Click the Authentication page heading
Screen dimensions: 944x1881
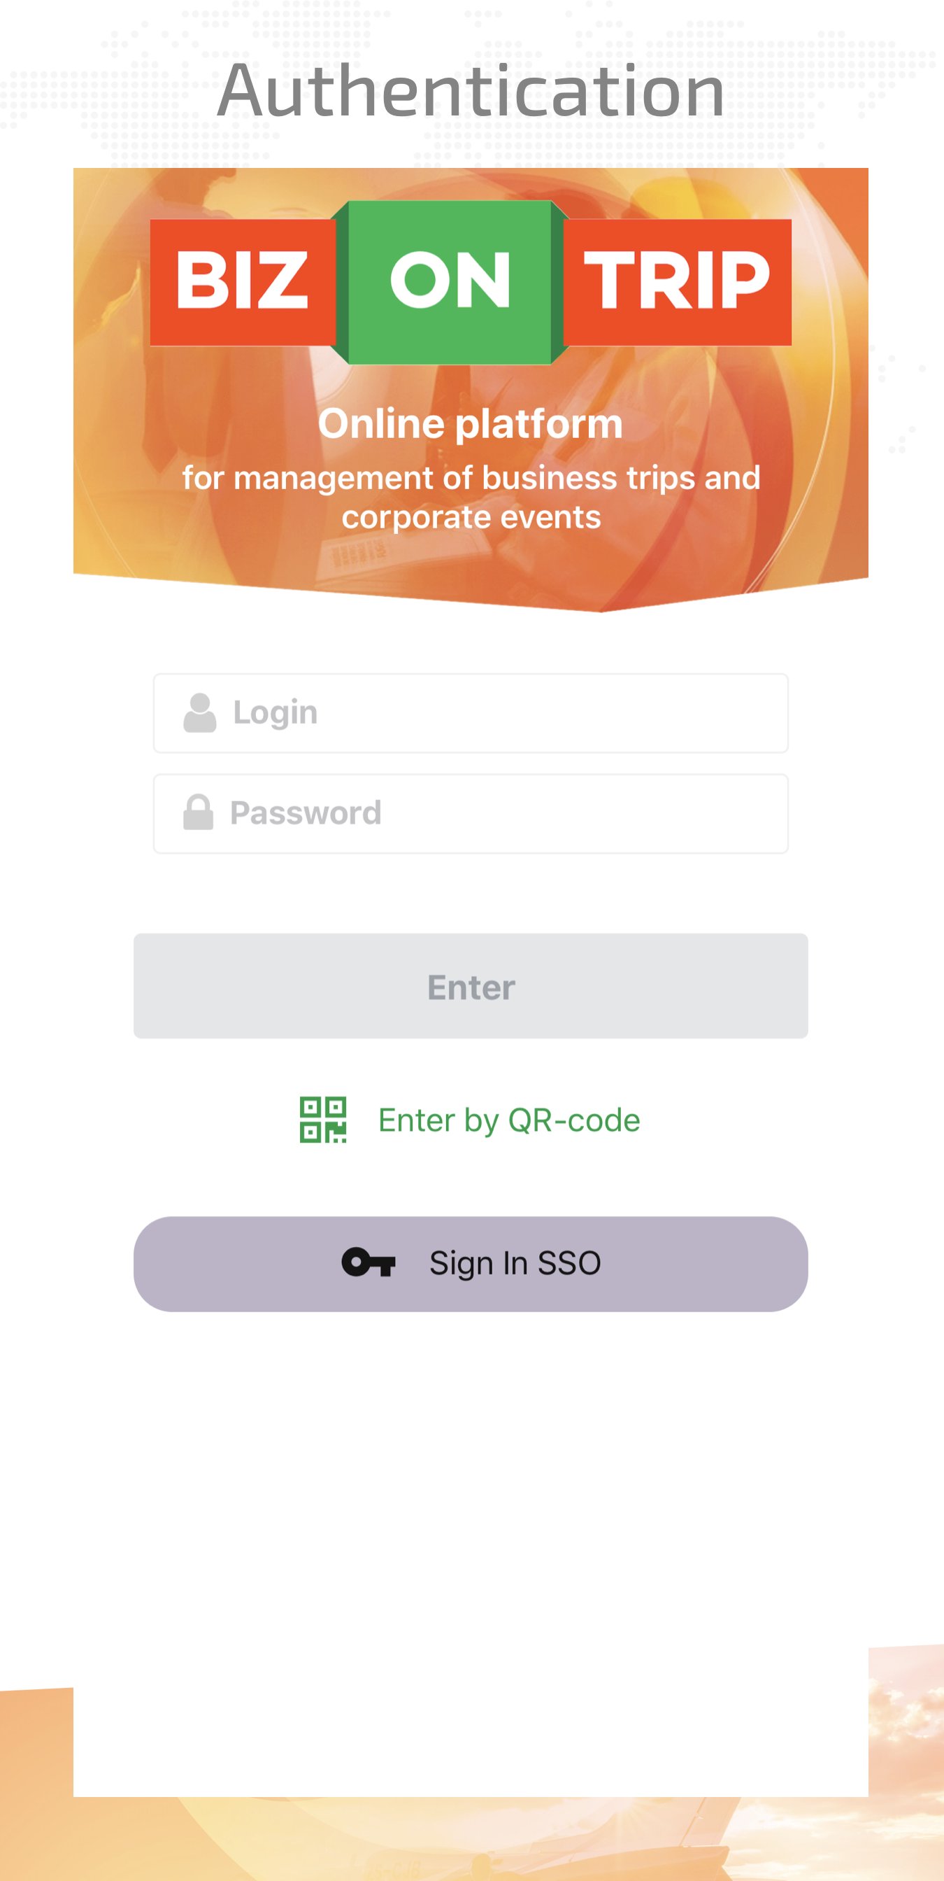pyautogui.click(x=471, y=90)
